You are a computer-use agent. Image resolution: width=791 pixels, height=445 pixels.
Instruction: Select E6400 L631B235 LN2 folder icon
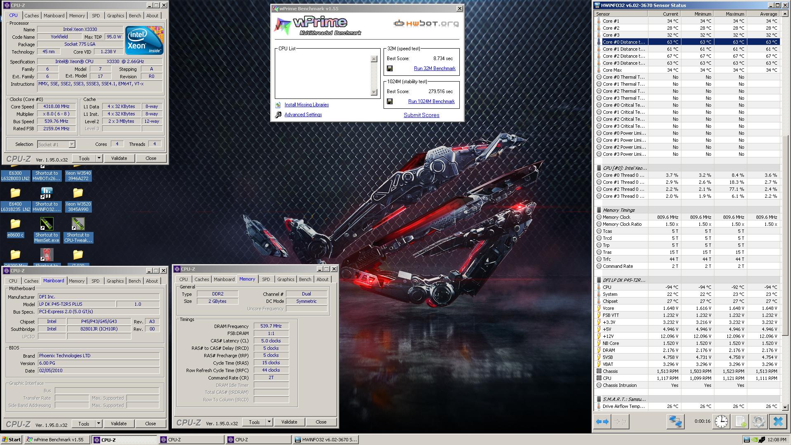point(15,192)
